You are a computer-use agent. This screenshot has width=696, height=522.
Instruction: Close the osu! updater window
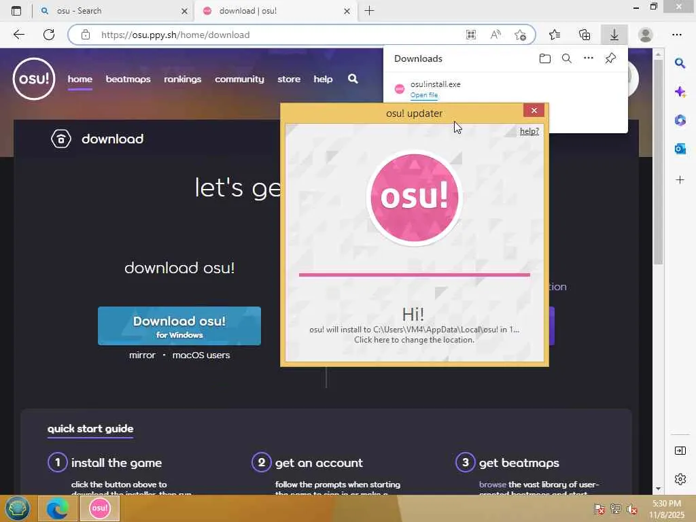click(534, 111)
